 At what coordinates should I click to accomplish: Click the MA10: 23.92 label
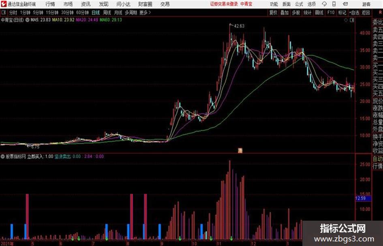(x=63, y=20)
